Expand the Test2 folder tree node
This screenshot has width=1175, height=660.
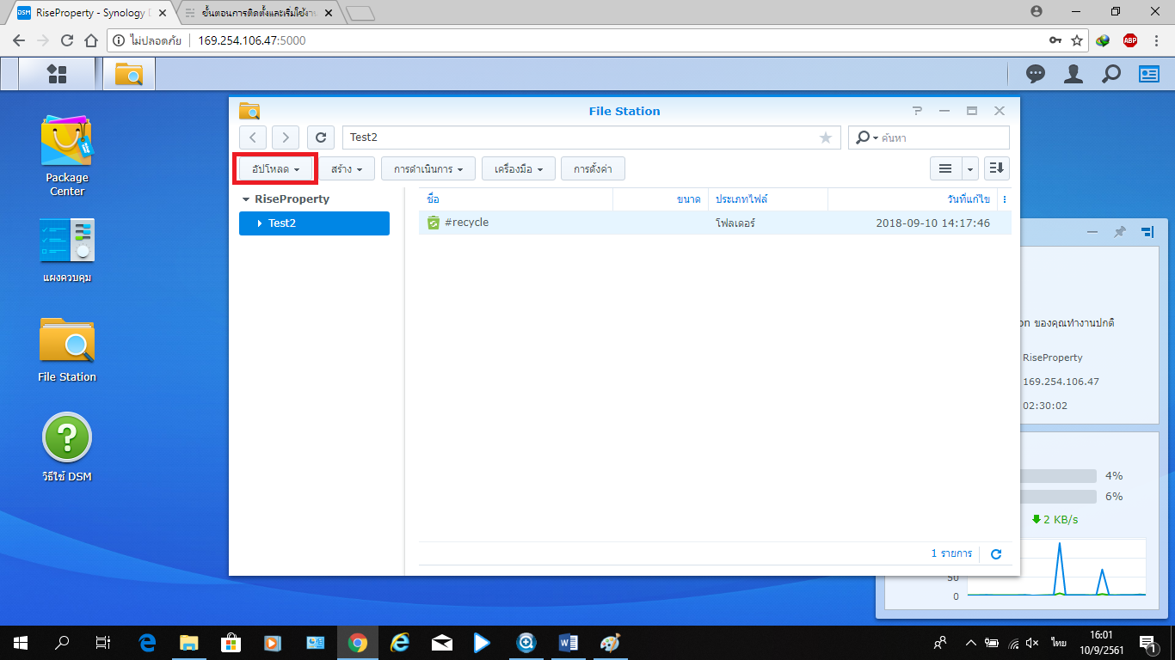click(x=260, y=223)
